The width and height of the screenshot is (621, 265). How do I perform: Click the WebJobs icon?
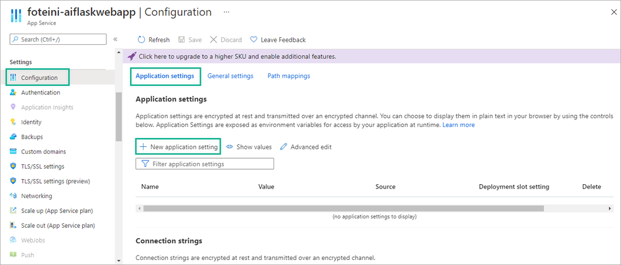pos(13,240)
